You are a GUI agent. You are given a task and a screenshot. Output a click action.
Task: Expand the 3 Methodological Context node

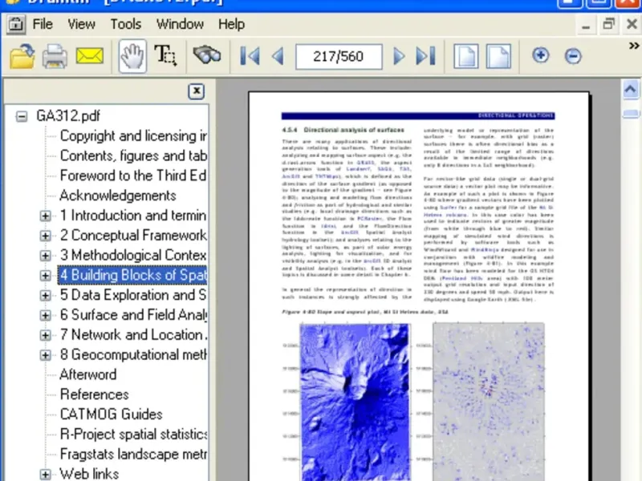pyautogui.click(x=46, y=256)
